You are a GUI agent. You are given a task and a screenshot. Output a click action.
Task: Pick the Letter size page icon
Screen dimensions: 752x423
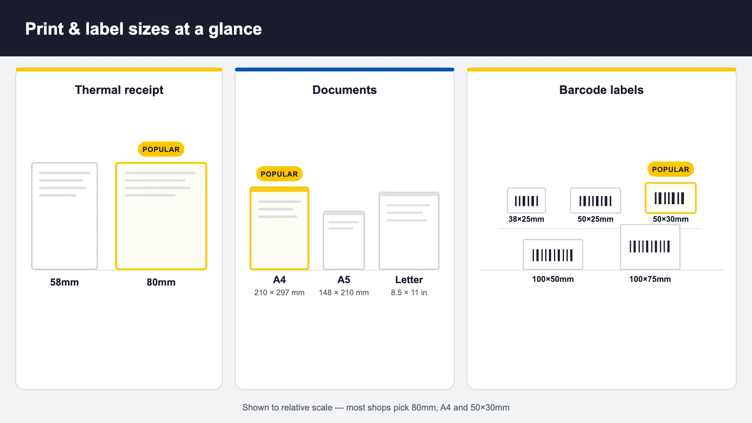409,230
